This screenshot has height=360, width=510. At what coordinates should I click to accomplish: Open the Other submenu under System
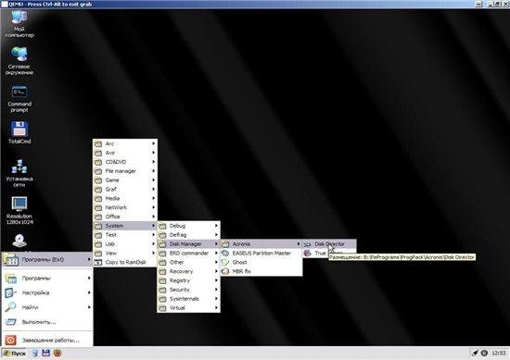[x=188, y=262]
